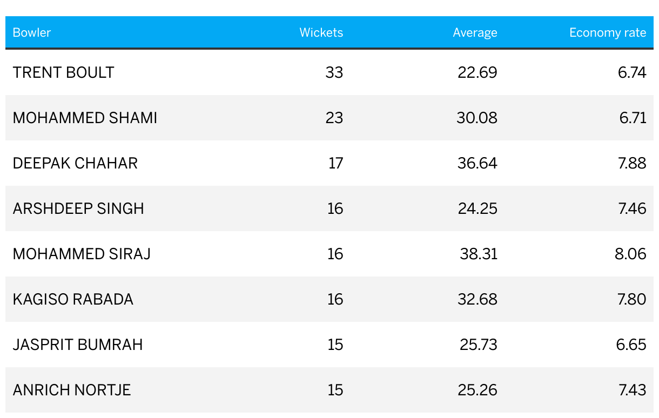Select Mohammed Shami's average 30.08
Viewport: 659px width, 418px height.
pos(477,118)
